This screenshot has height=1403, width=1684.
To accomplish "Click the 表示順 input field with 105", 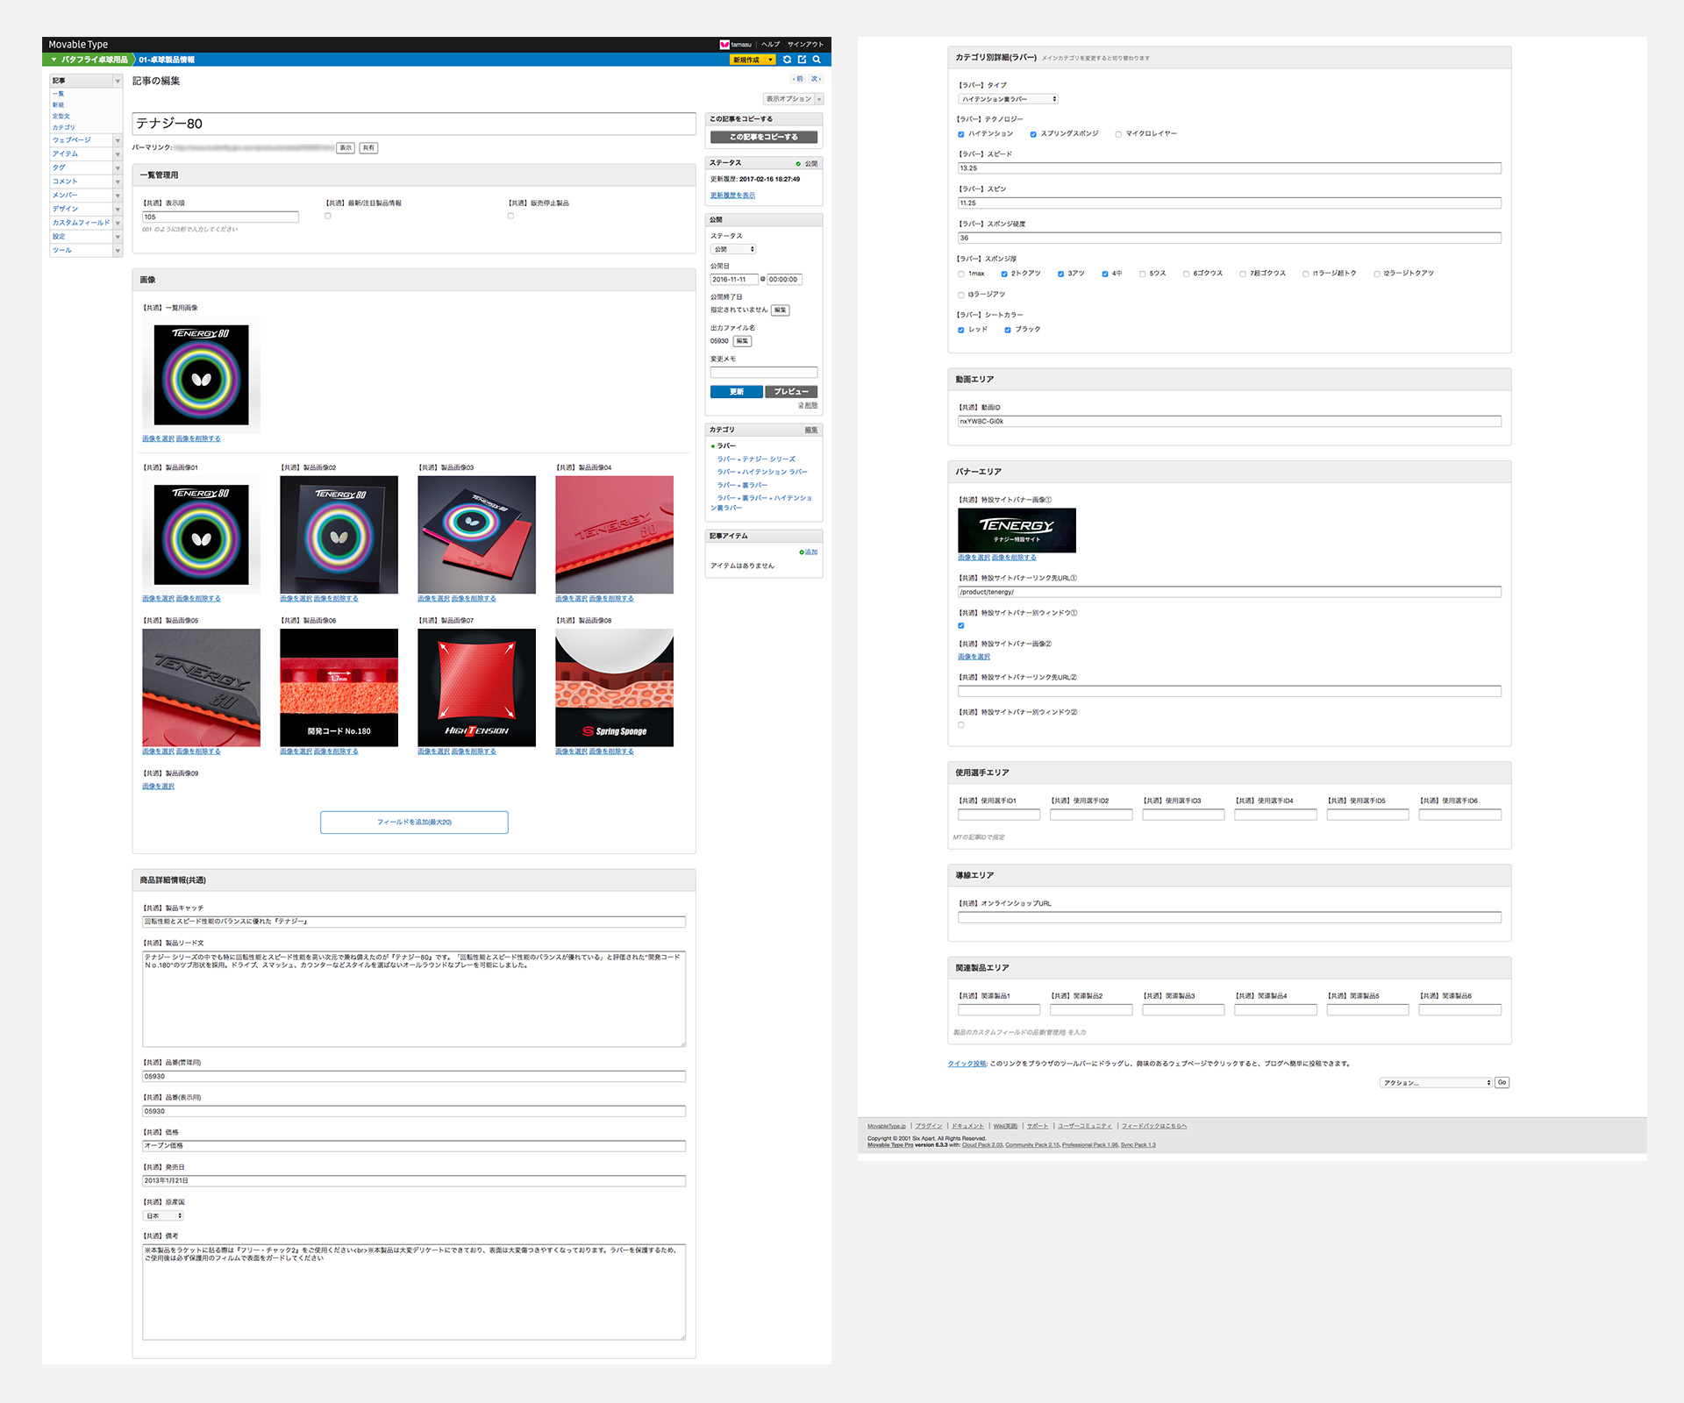I will point(220,217).
